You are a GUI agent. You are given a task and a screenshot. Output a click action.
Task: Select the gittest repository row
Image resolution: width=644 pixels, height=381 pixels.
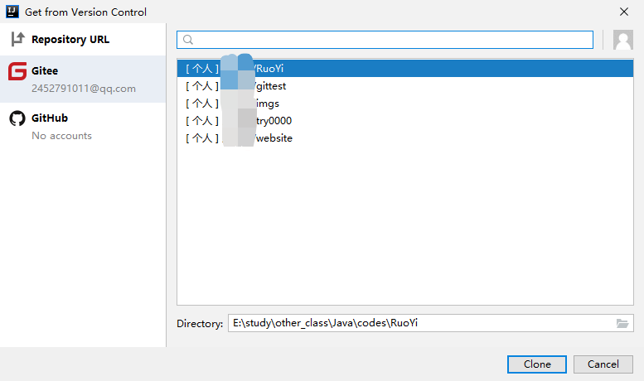pos(405,86)
